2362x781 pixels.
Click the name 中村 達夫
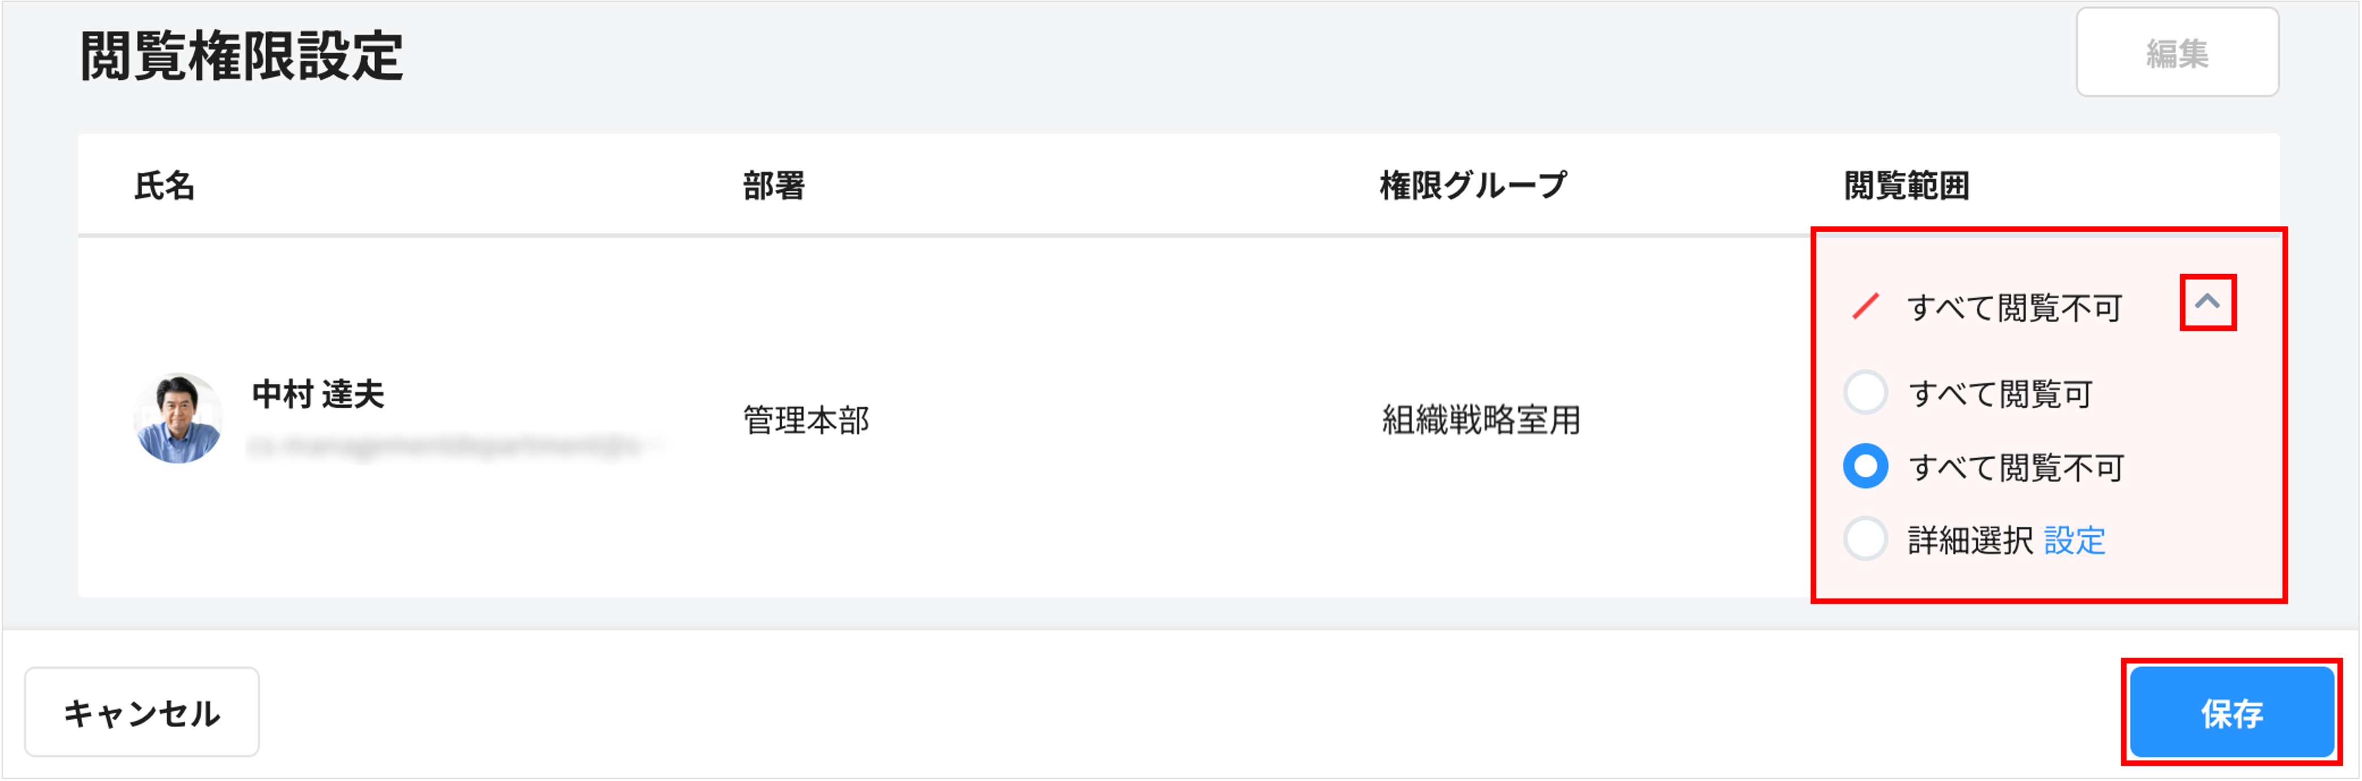click(318, 394)
